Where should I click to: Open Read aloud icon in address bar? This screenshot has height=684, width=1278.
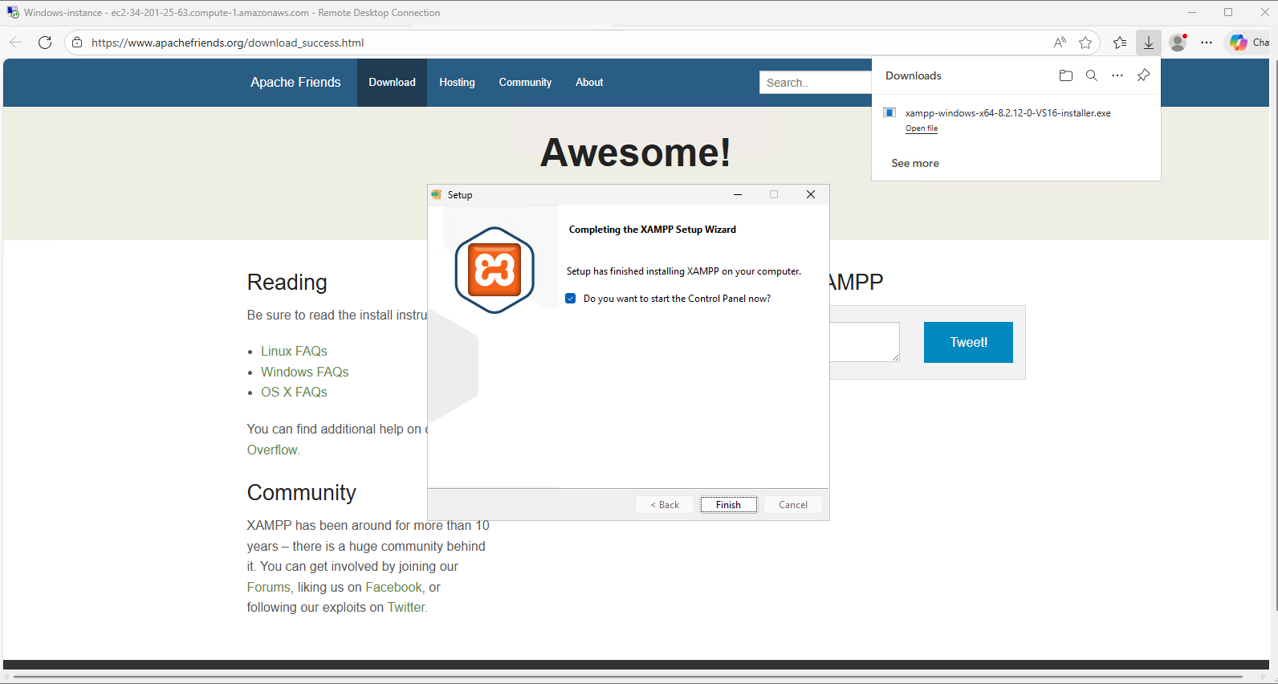pyautogui.click(x=1060, y=43)
